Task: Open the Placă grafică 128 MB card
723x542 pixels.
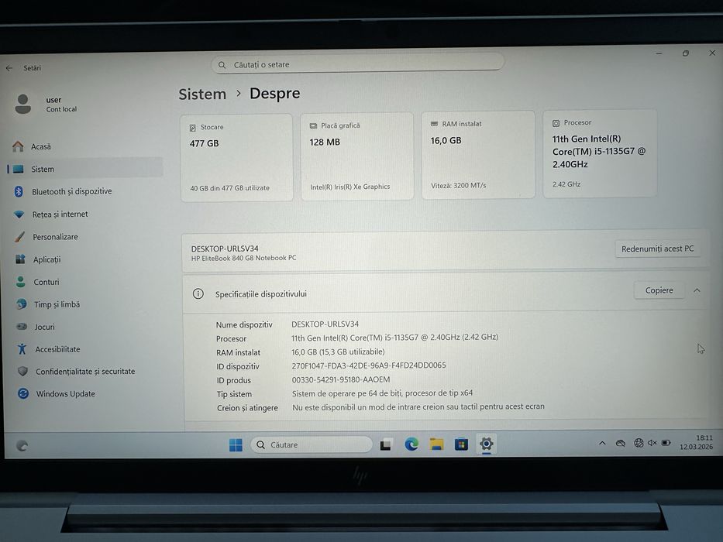Action: pyautogui.click(x=357, y=156)
